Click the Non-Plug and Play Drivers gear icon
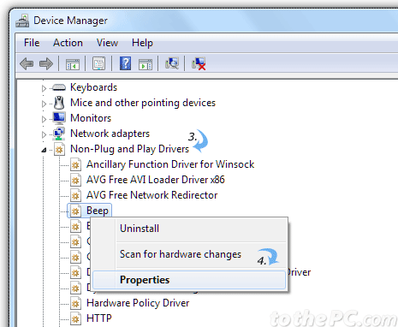The width and height of the screenshot is (398, 327). [59, 149]
